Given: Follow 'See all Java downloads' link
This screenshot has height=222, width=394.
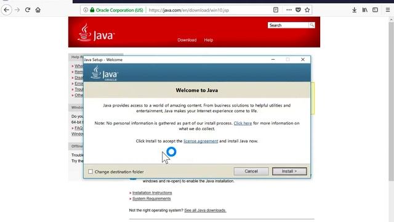Looking at the screenshot, I should (205, 210).
